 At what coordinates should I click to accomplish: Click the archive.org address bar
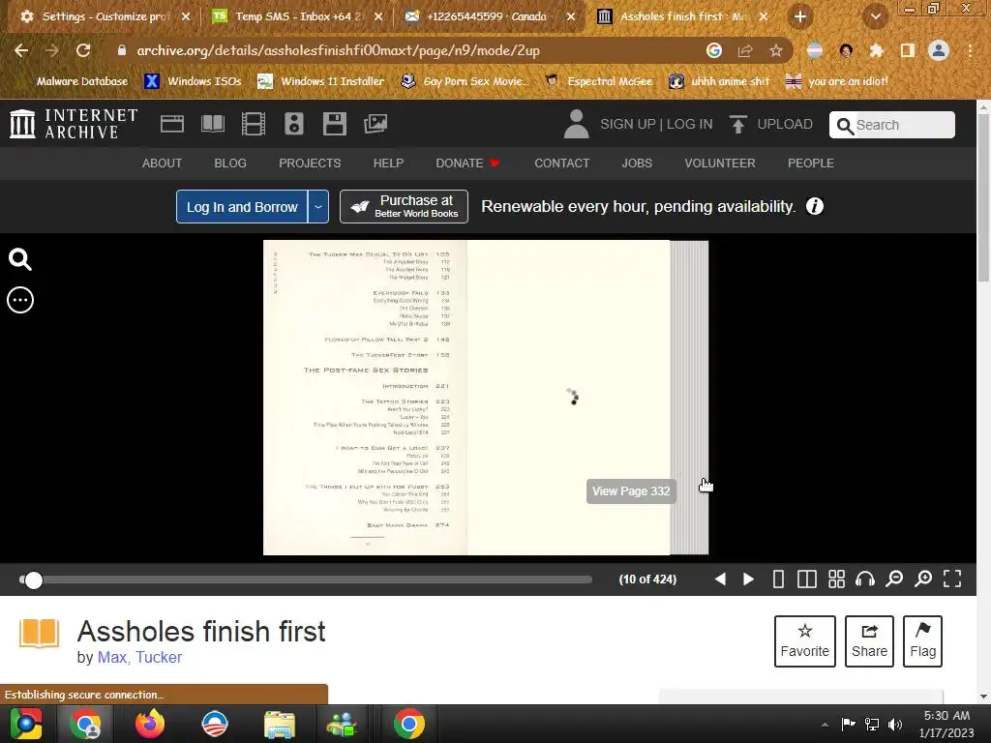[x=338, y=50]
